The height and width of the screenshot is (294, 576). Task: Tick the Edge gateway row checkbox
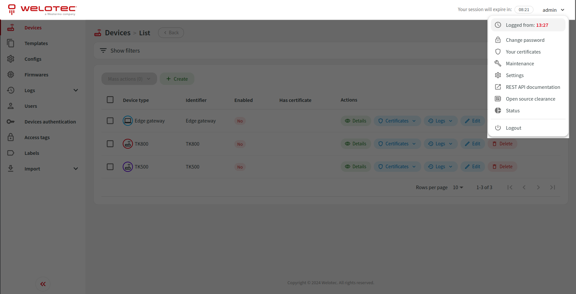[110, 121]
